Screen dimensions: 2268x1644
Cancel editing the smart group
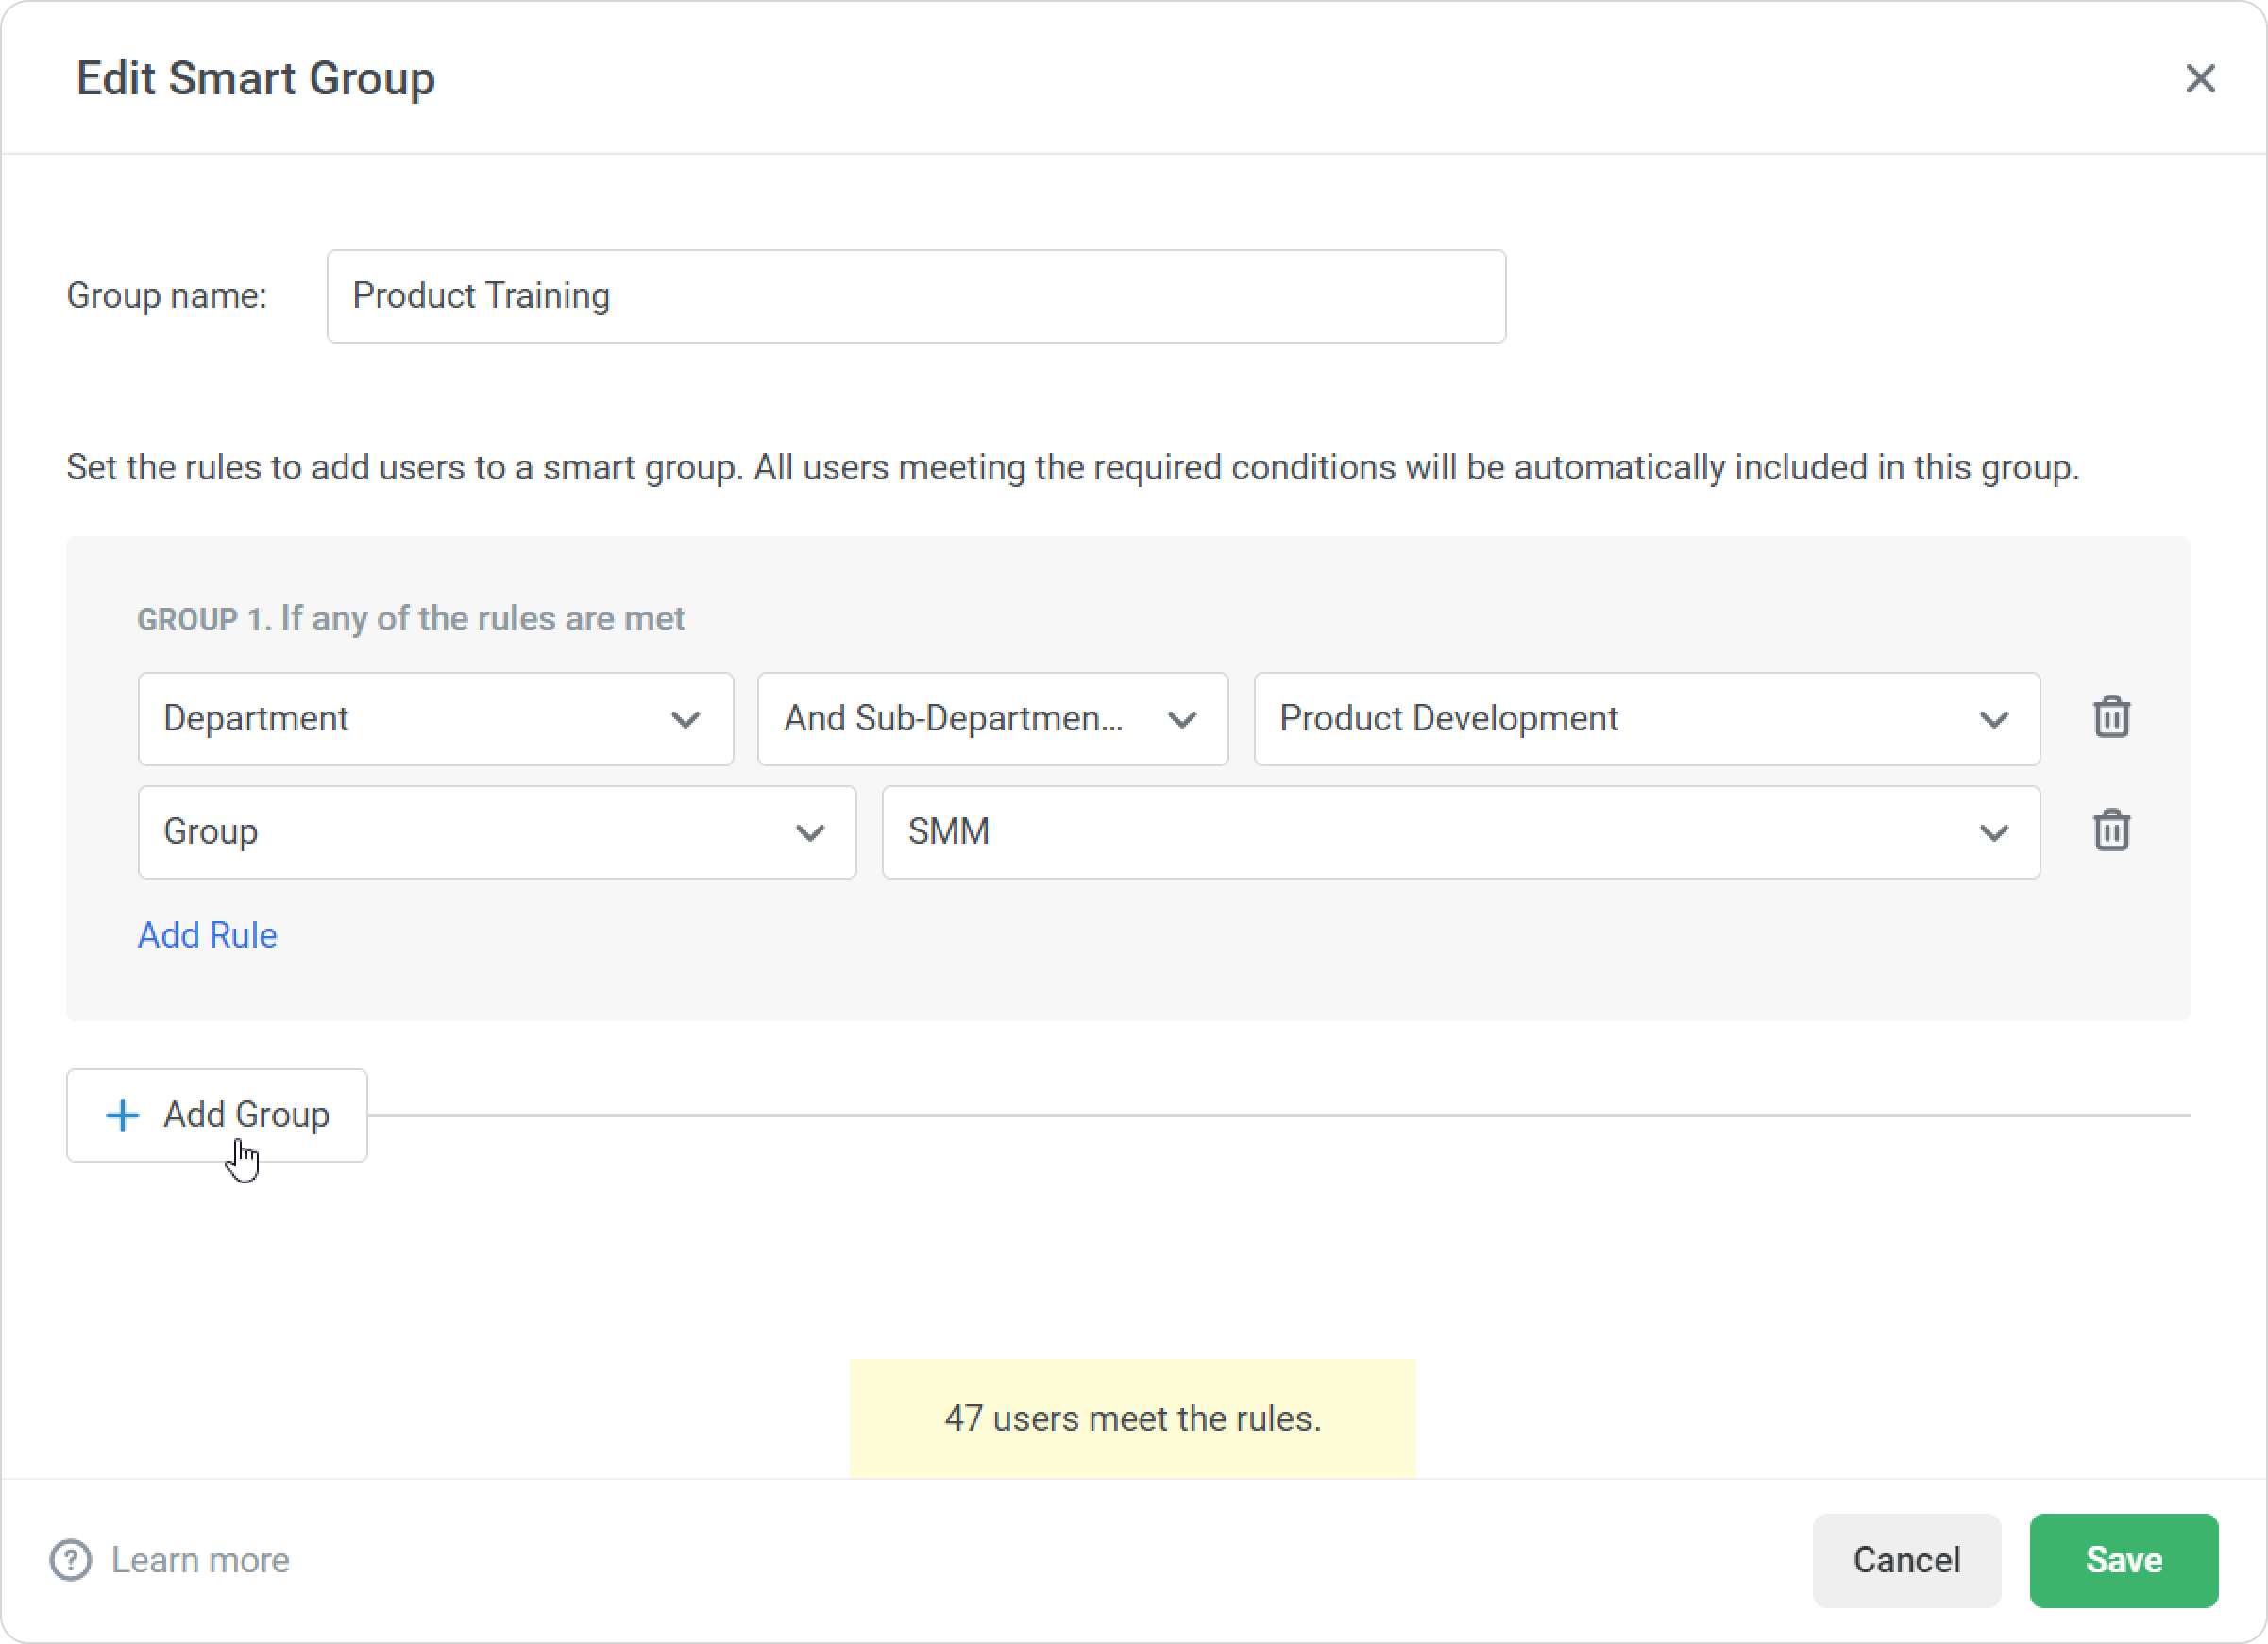[1906, 1560]
